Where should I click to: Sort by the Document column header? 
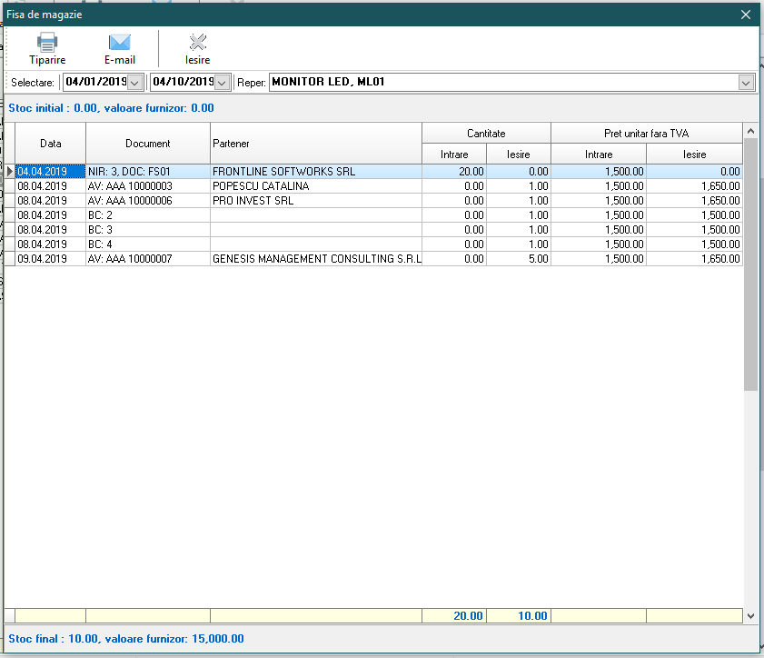coord(148,144)
